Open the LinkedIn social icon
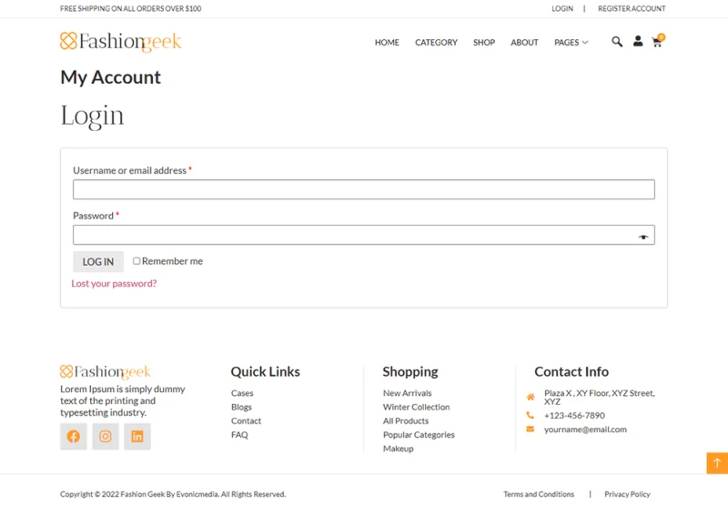This screenshot has height=516, width=728. tap(137, 436)
